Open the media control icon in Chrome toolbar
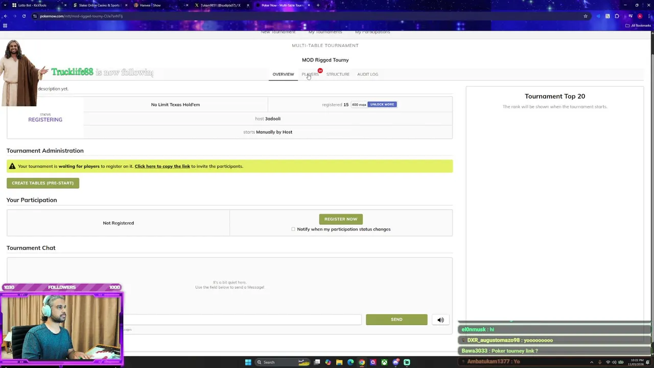This screenshot has height=368, width=654. (630, 16)
